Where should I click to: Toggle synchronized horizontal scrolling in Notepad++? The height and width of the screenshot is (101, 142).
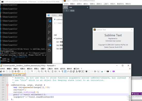pyautogui.click(x=55, y=72)
